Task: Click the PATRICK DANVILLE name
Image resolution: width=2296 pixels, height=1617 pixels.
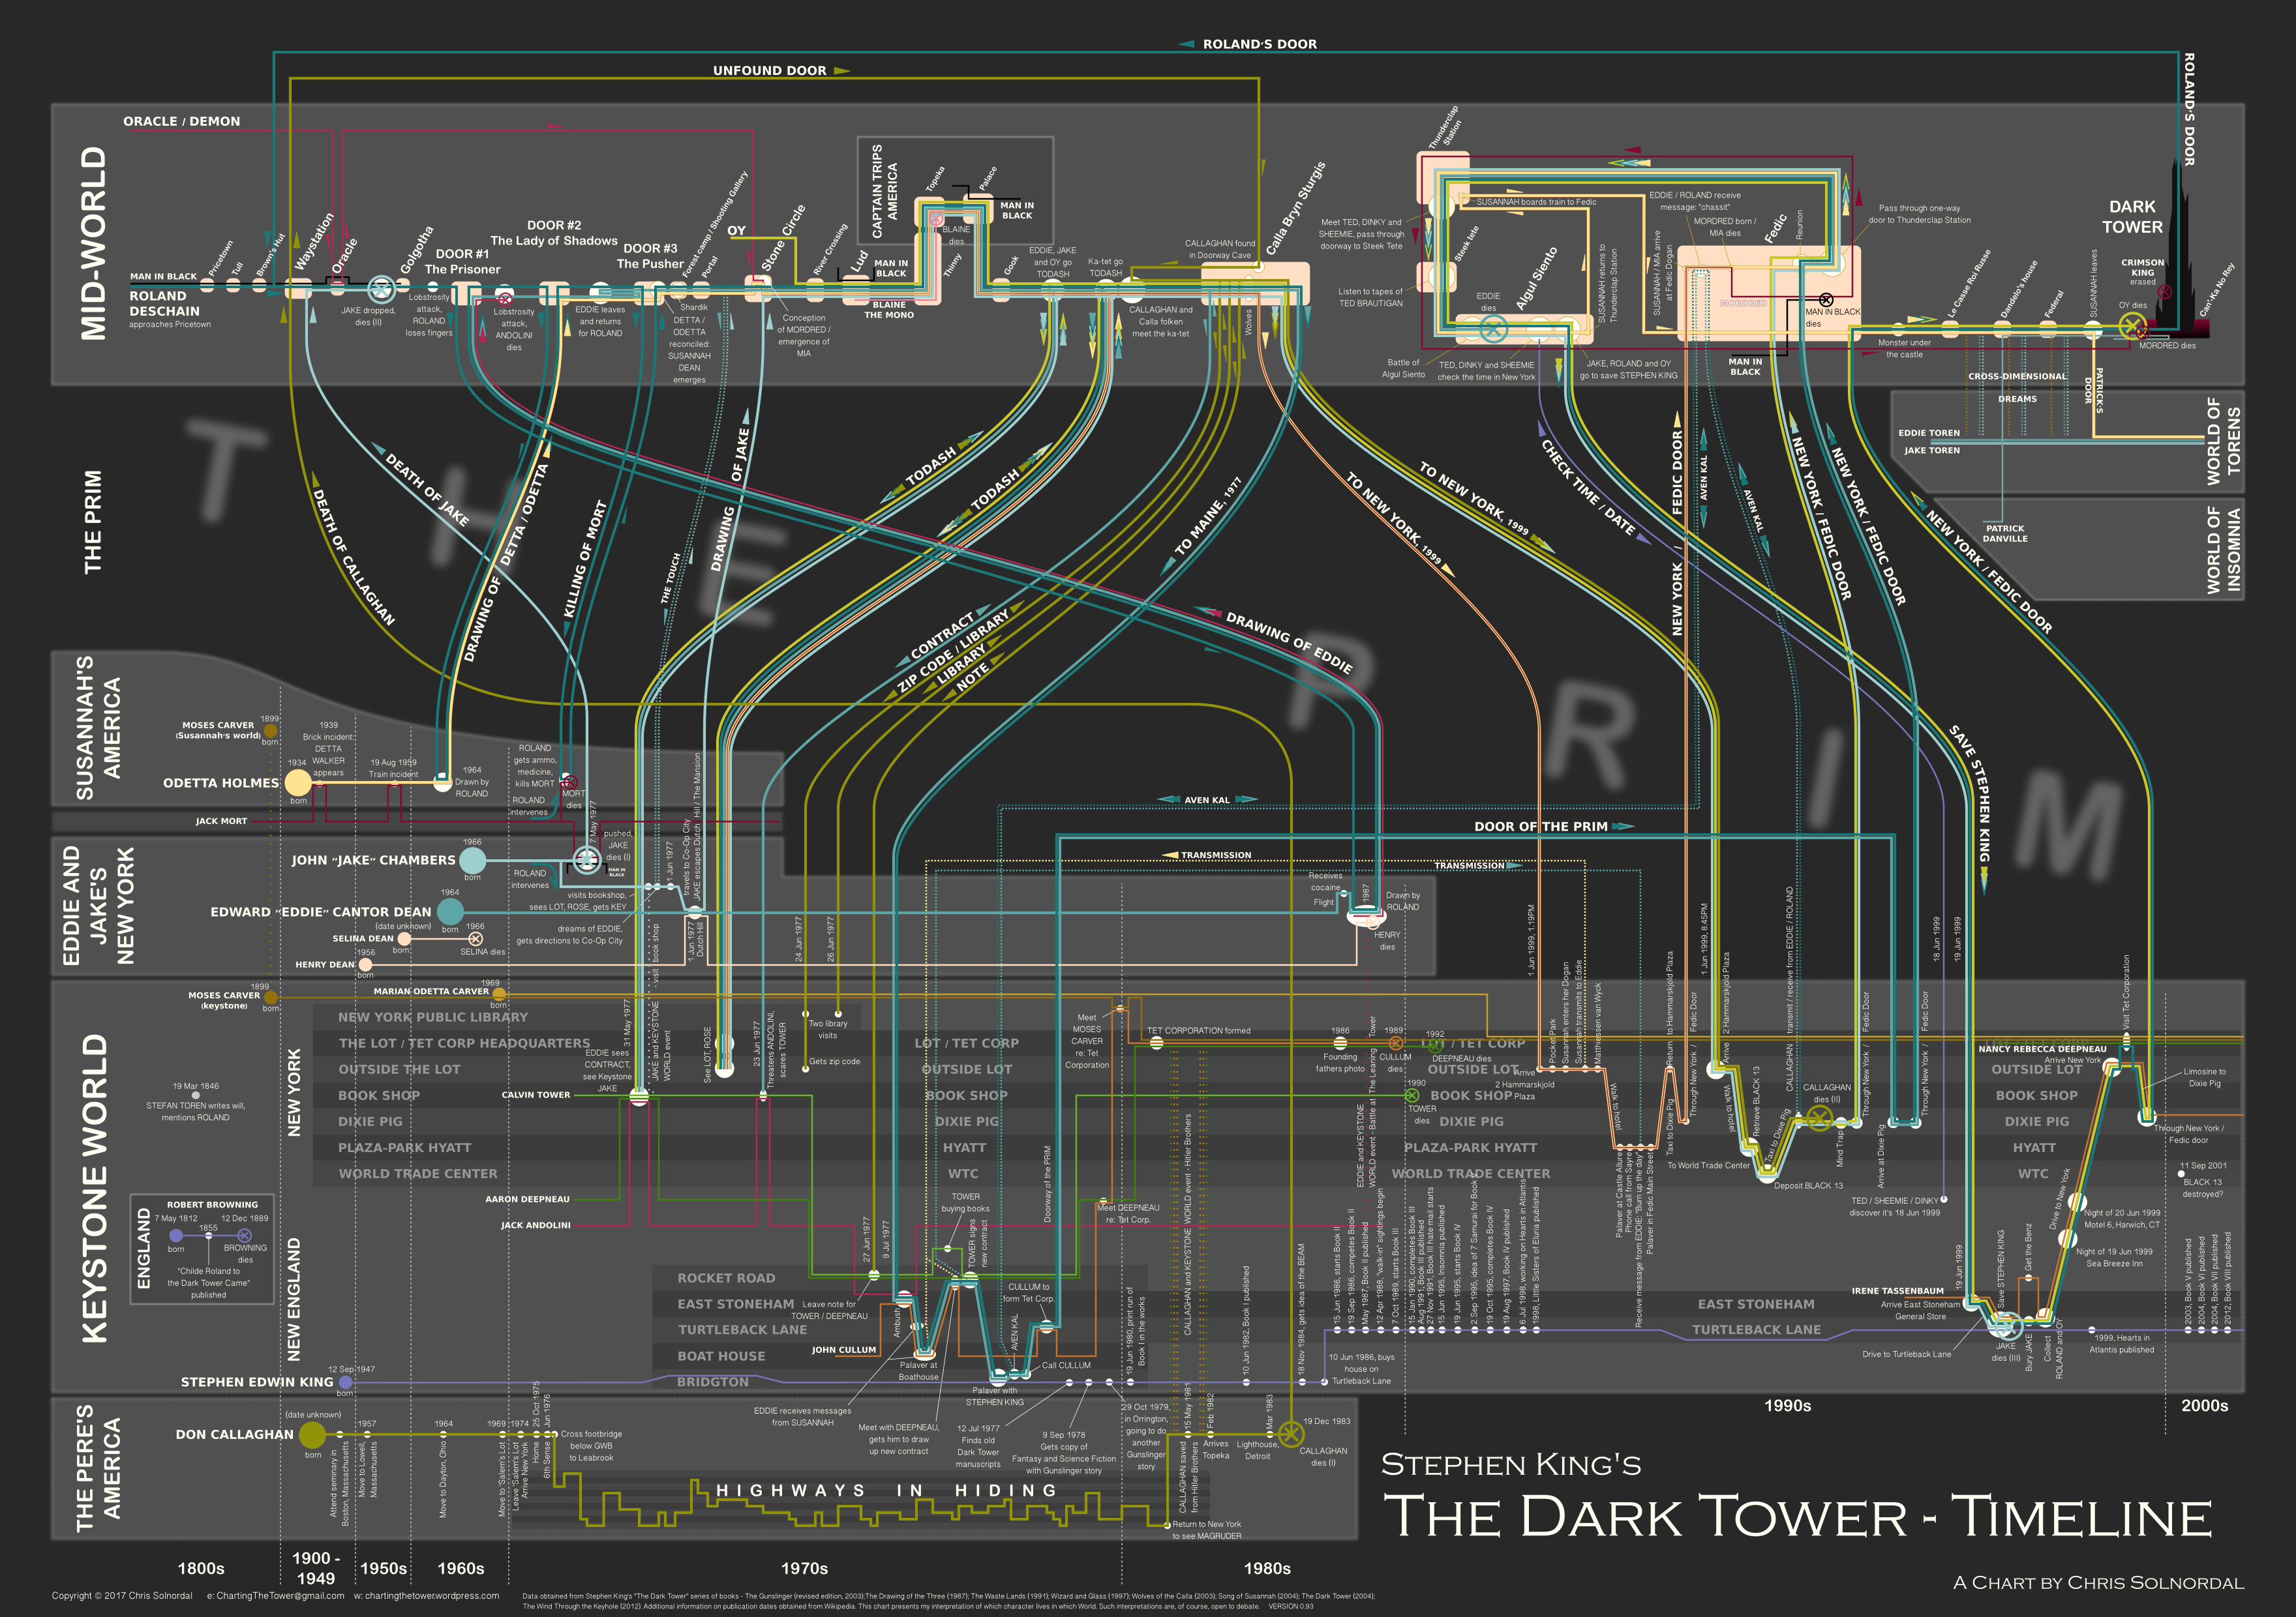Action: click(2005, 533)
